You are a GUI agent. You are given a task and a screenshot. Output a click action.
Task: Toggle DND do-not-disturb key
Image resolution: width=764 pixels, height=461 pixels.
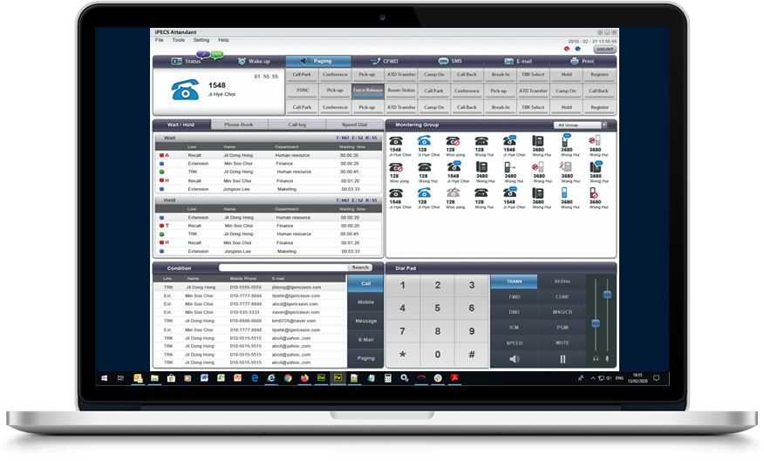click(515, 312)
